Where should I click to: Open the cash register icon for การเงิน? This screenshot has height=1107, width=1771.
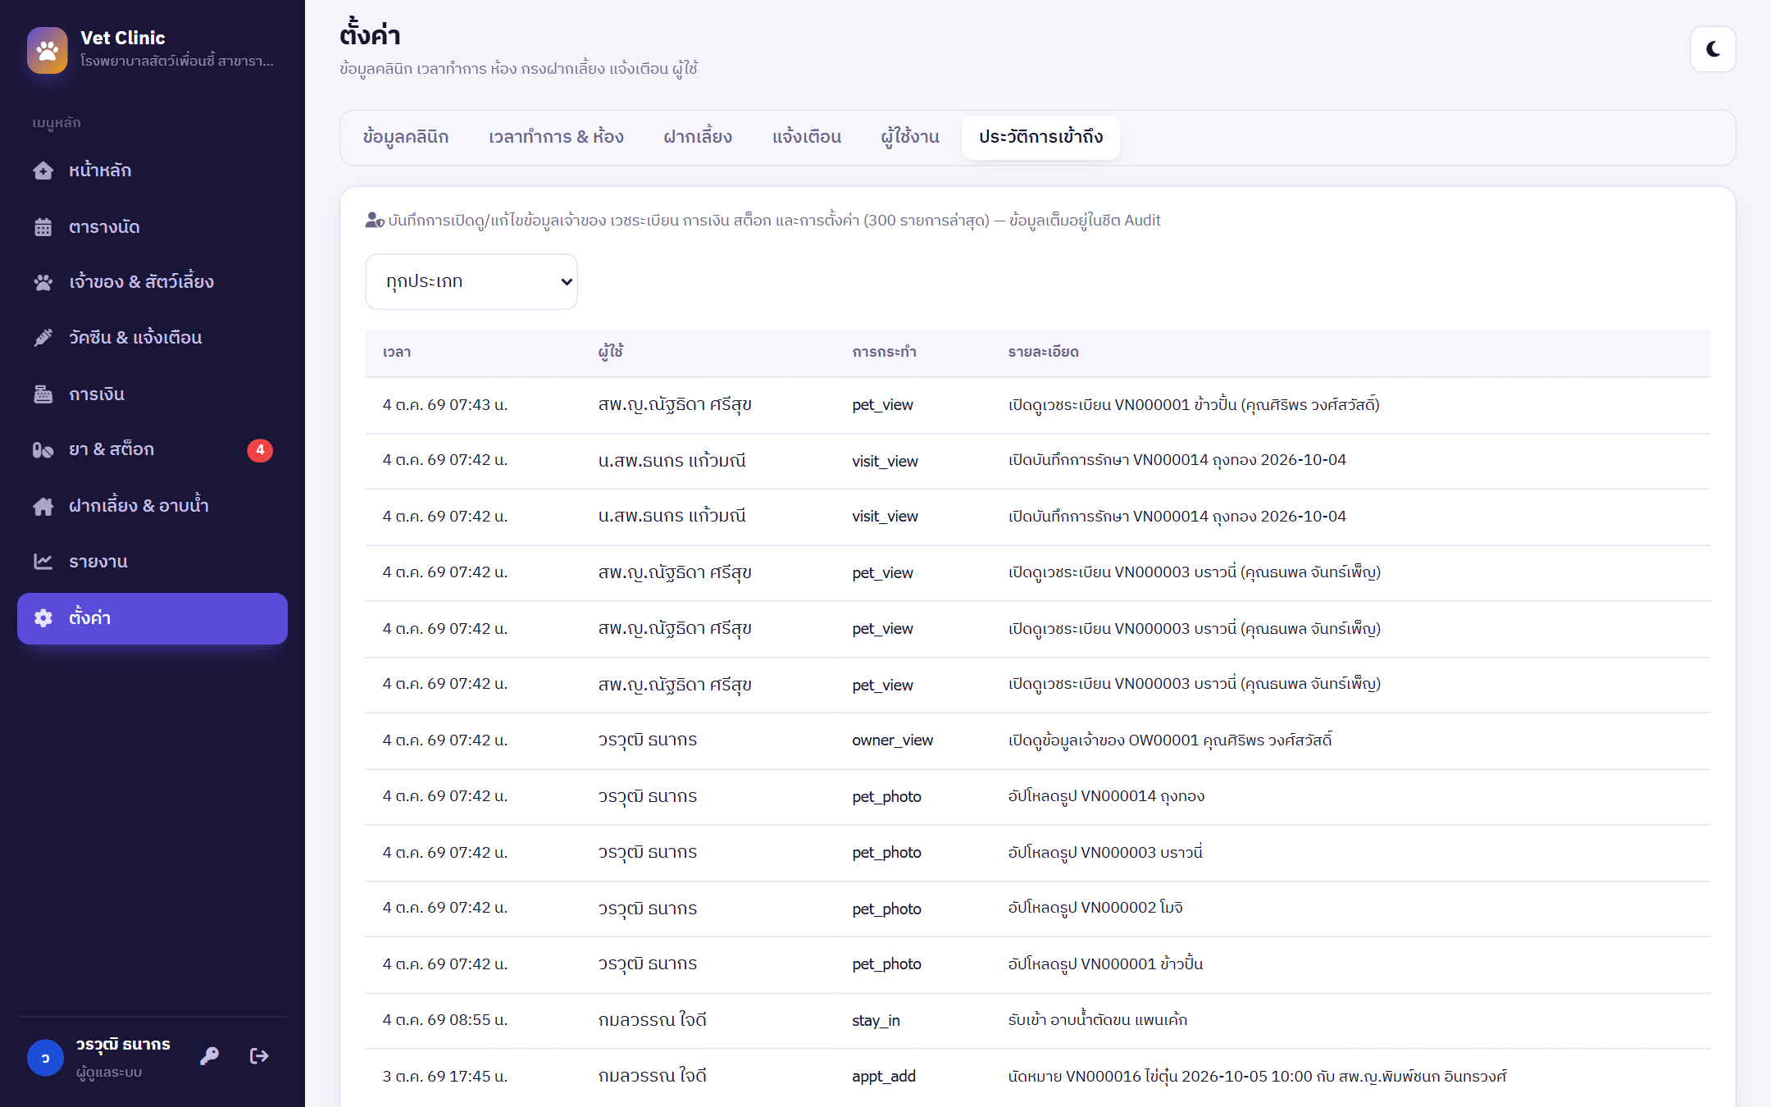(43, 394)
